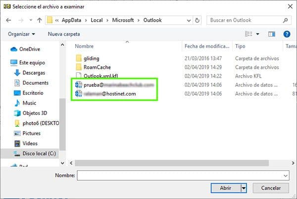The image size is (297, 199).
Task: Expand the view options dropdown arrow
Action: (258, 34)
